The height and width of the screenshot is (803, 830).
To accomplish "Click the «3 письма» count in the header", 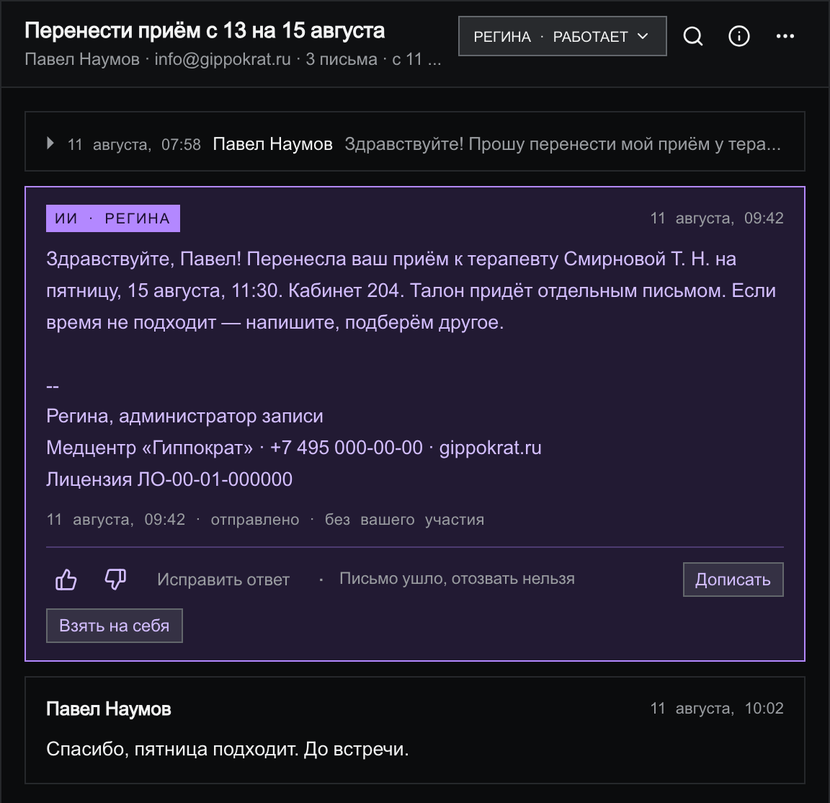I will pyautogui.click(x=342, y=59).
